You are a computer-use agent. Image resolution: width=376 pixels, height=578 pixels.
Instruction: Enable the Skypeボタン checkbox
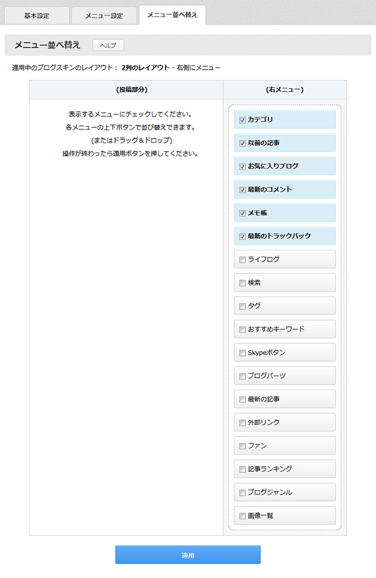[242, 353]
